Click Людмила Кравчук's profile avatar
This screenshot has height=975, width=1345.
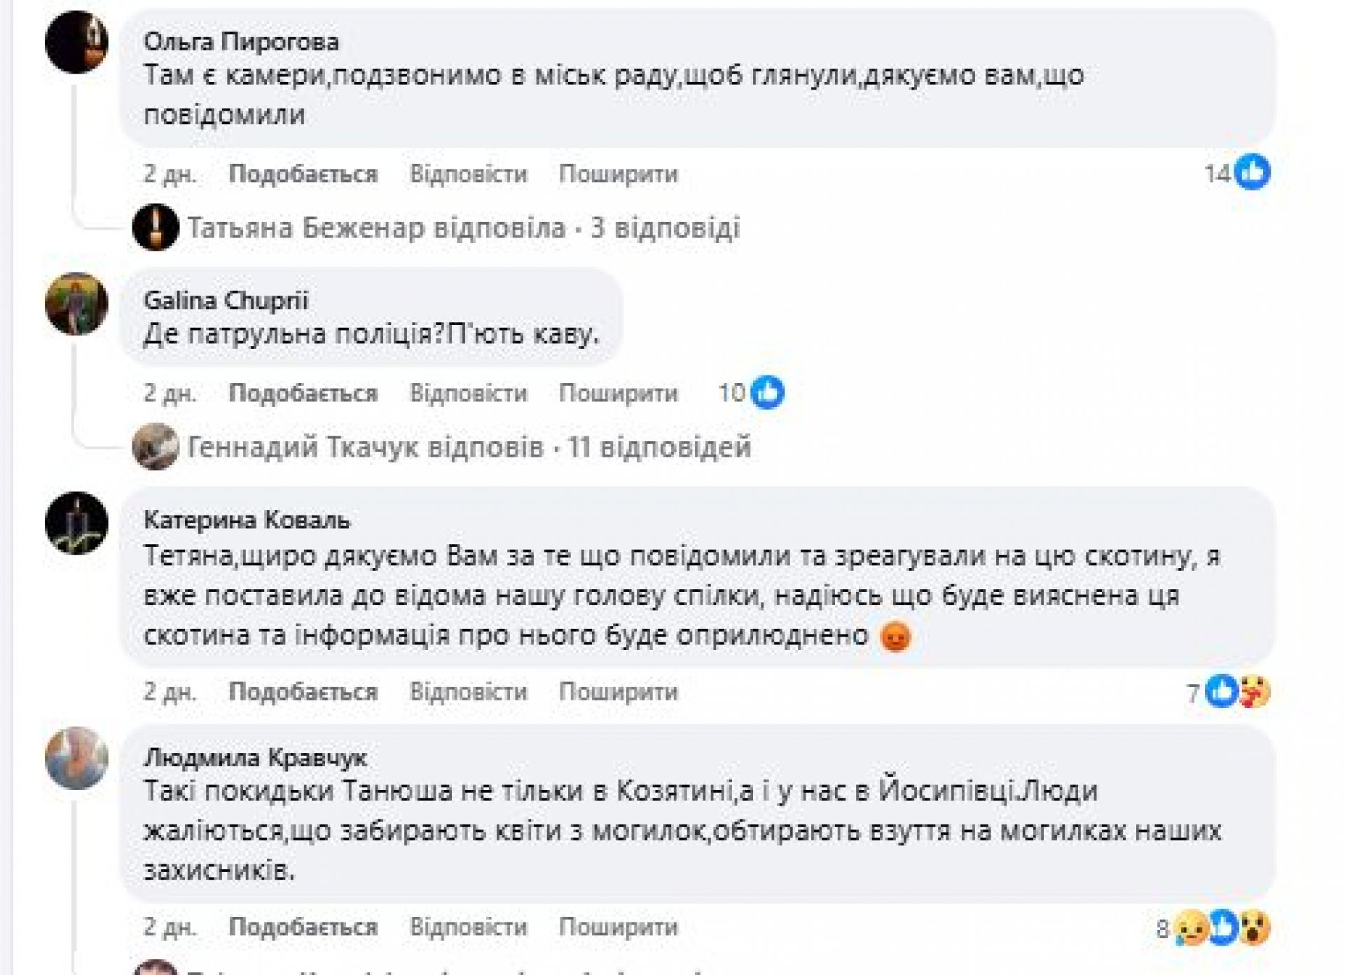(76, 758)
